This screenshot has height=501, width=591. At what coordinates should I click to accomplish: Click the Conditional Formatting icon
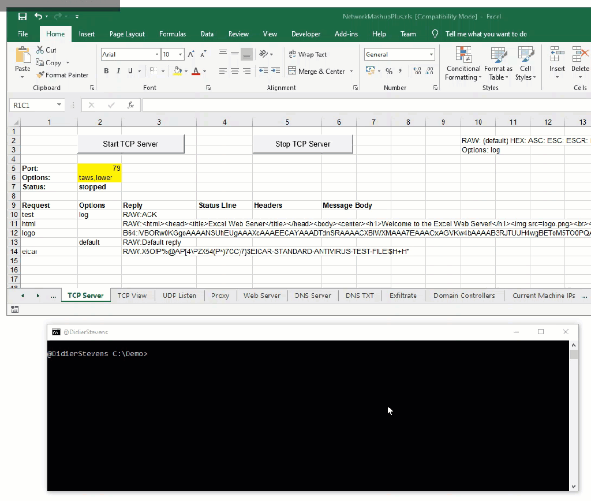click(x=463, y=56)
